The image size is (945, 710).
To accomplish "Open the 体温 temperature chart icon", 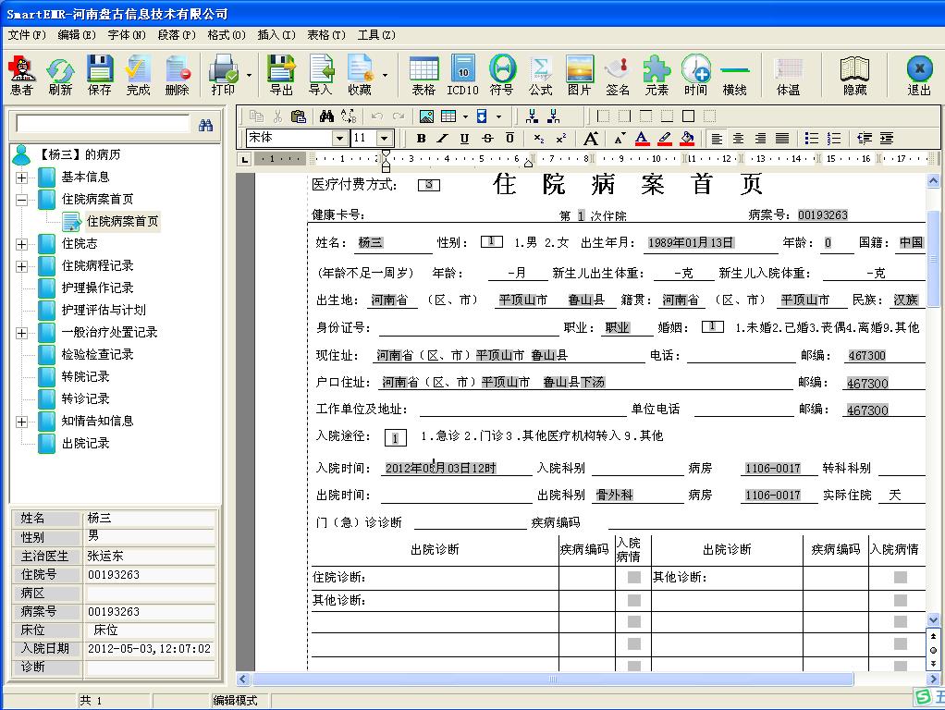I will click(789, 75).
